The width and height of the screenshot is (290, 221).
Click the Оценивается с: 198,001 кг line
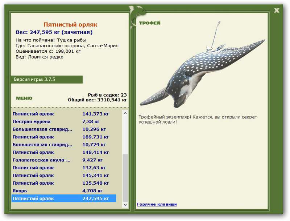tap(48, 51)
